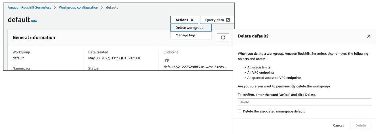This screenshot has height=134, width=379.
Task: Open Workgroup configuration breadcrumb link
Action: coord(79,7)
